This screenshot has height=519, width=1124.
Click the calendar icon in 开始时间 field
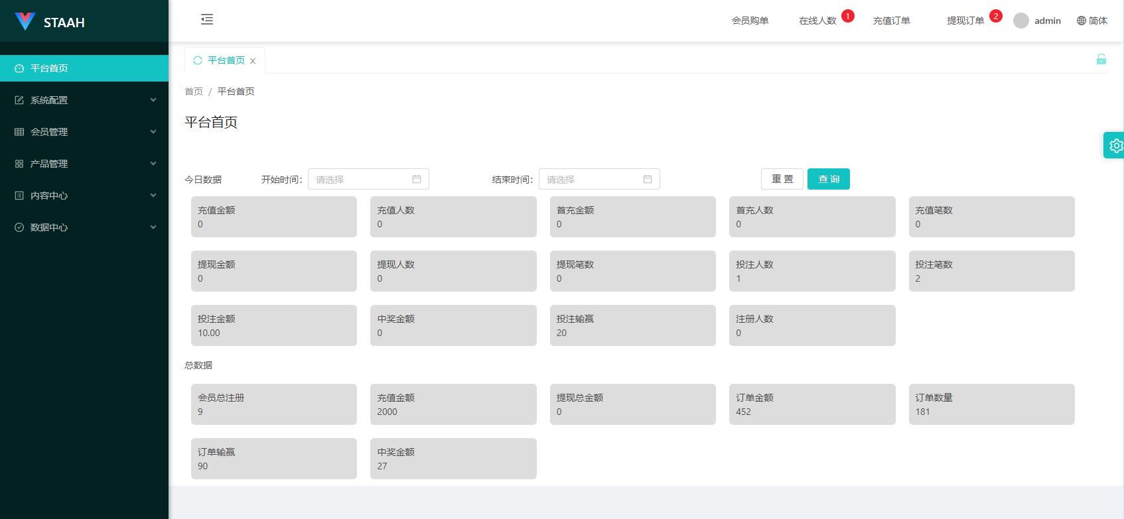click(x=417, y=179)
